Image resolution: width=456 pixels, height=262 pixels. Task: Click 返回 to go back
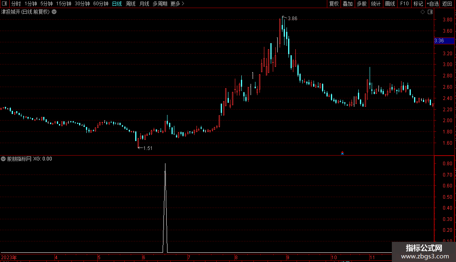(447, 4)
